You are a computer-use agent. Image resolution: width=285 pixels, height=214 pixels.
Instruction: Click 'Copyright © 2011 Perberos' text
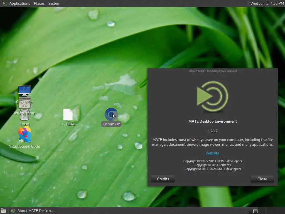click(x=212, y=165)
